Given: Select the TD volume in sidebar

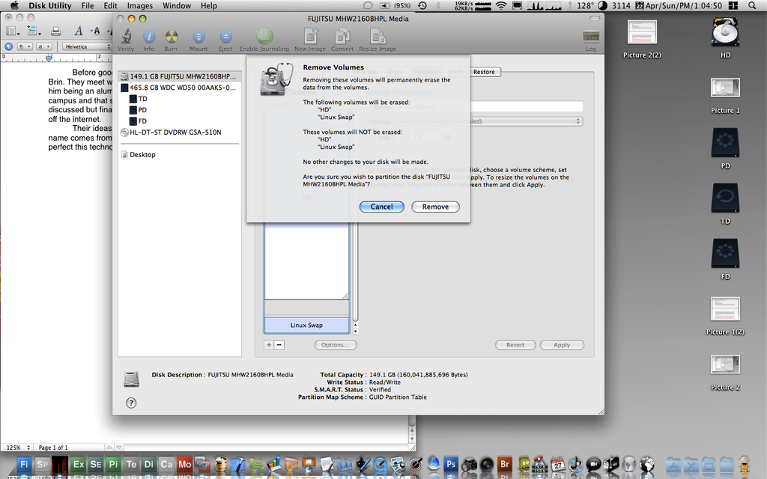Looking at the screenshot, I should tap(142, 99).
